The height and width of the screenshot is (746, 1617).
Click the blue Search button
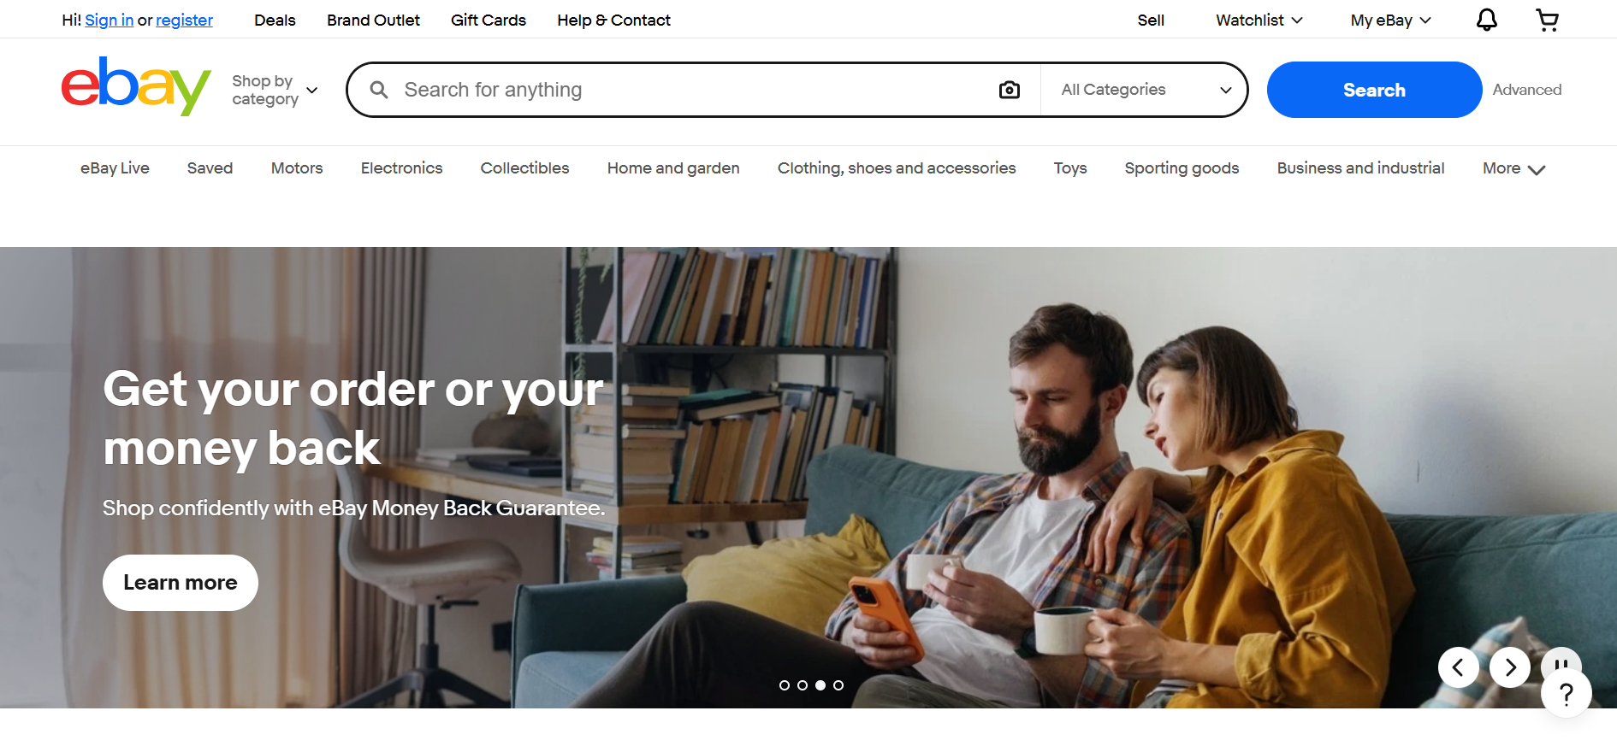(x=1374, y=90)
